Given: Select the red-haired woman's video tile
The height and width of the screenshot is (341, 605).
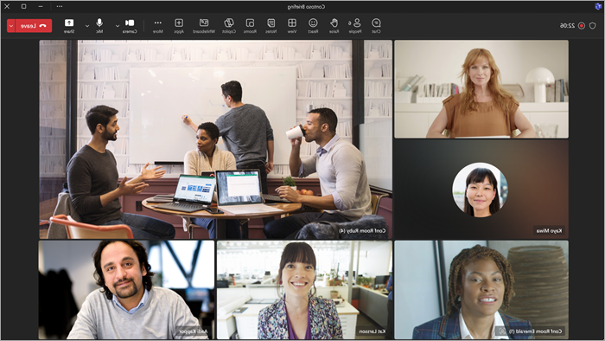Looking at the screenshot, I should click(481, 89).
